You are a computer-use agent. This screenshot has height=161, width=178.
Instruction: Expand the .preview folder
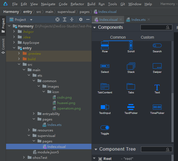19,53
